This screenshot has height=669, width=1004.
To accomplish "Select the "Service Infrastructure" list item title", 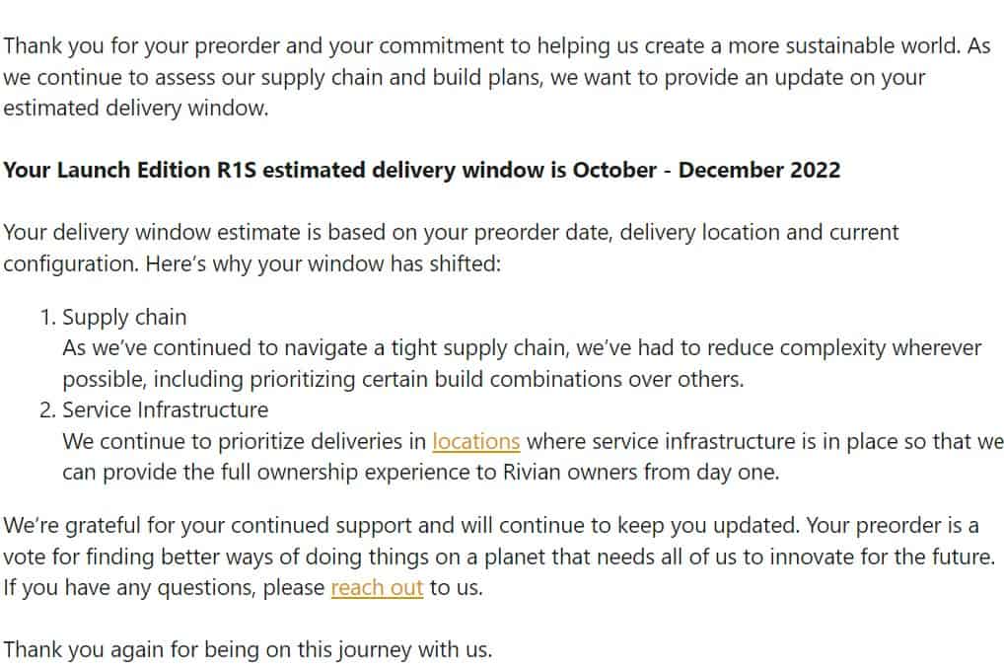I will click(165, 409).
